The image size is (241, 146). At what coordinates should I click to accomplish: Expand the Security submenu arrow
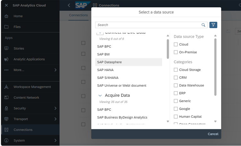click(x=55, y=108)
